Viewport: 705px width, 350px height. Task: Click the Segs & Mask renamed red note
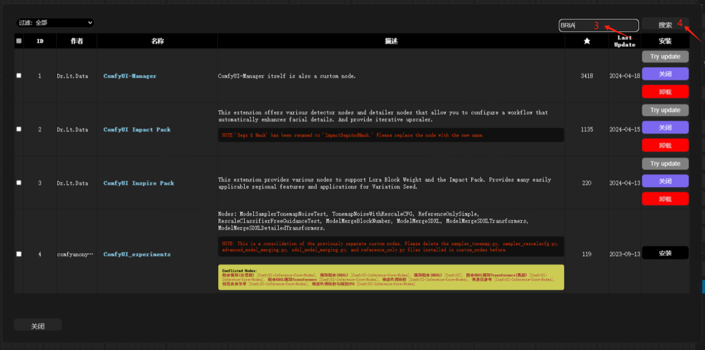click(x=391, y=135)
